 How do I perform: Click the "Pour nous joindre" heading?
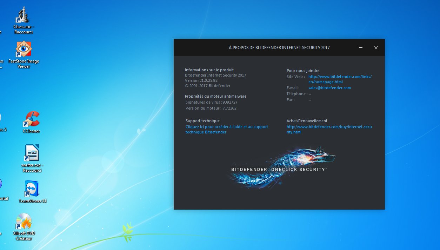click(x=303, y=71)
